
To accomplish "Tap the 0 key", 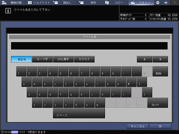I will [116, 71].
